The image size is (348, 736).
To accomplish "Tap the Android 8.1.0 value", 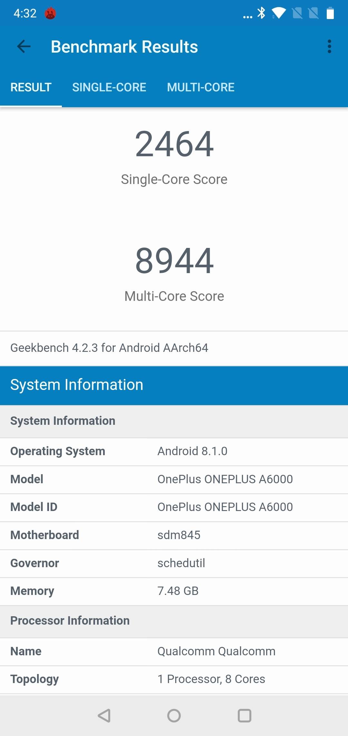I will [x=192, y=451].
